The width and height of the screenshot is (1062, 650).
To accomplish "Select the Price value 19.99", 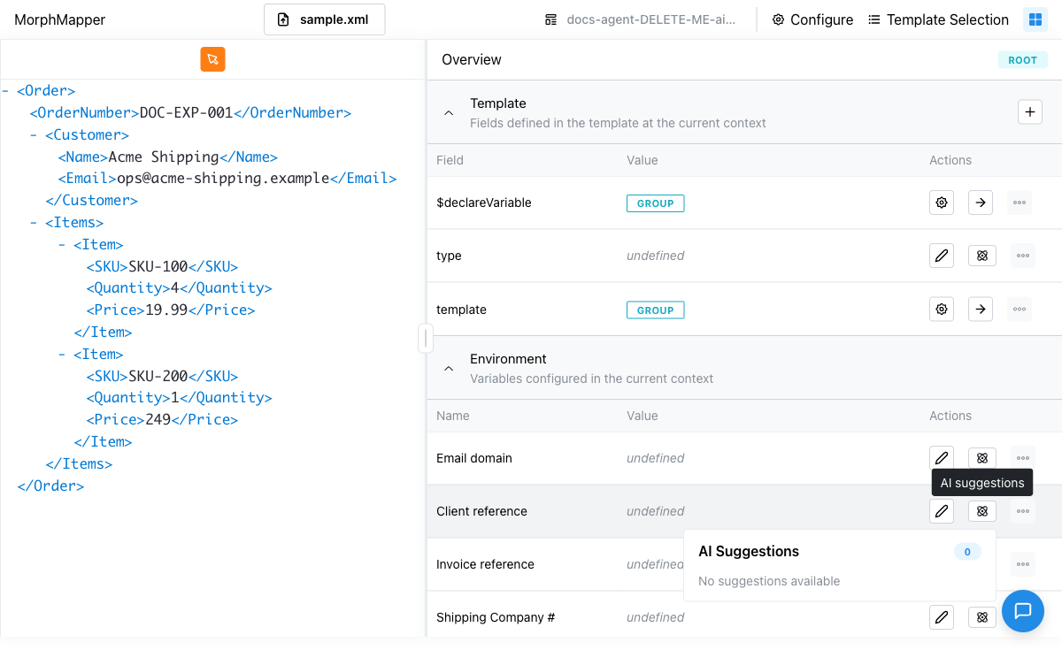I will click(x=166, y=310).
